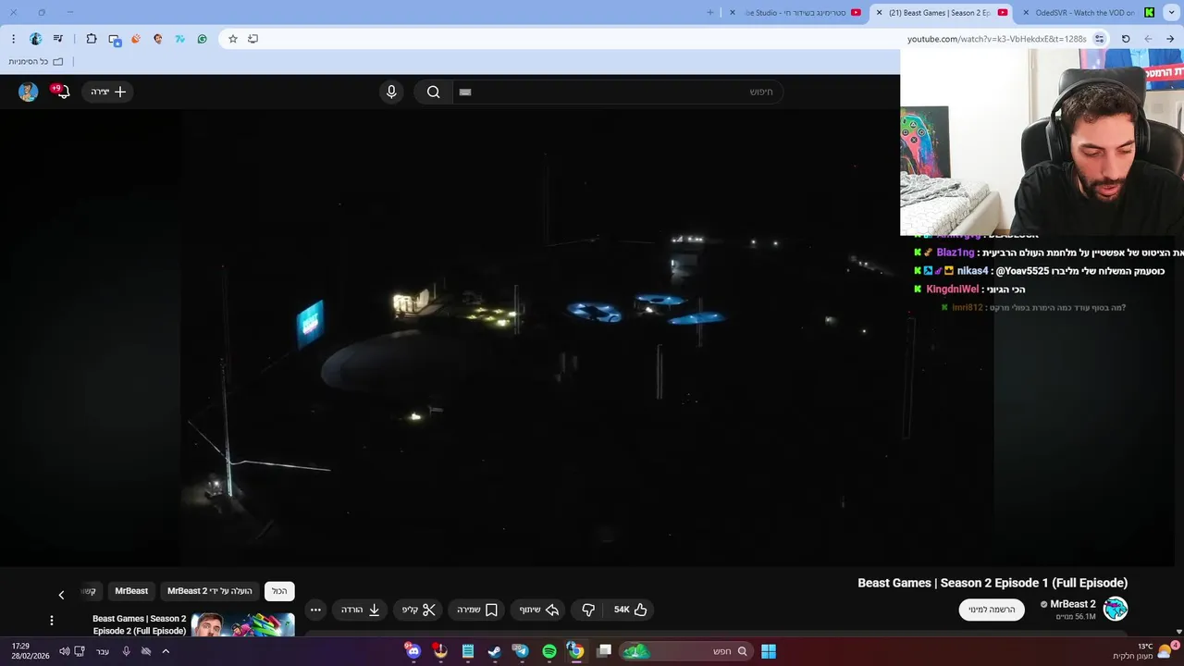Image resolution: width=1184 pixels, height=666 pixels.
Task: Select the 'All' filter chip
Action: tap(279, 591)
